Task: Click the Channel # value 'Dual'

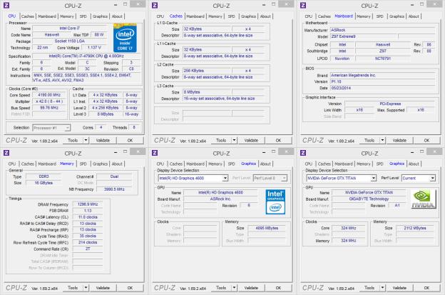Action: coord(114,176)
